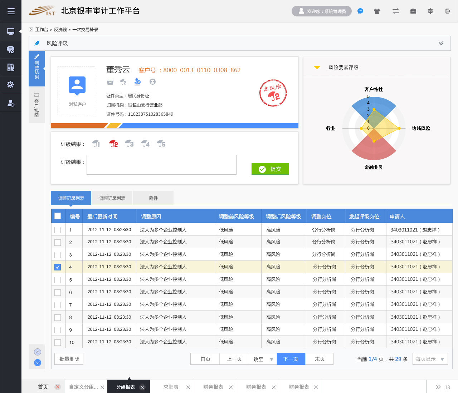Switch to the 附件 tab
This screenshot has height=393, width=458.
click(153, 198)
